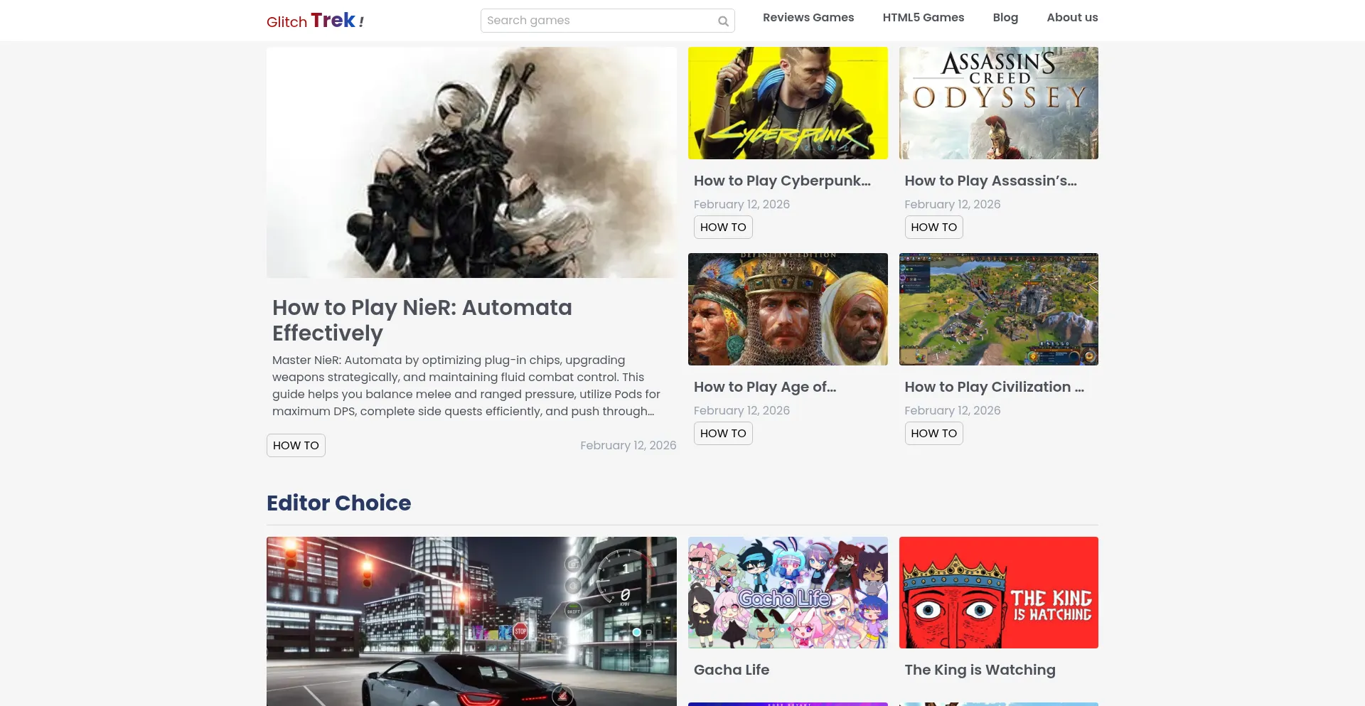Open Assassin's Creed Odyssey thumbnail

click(x=999, y=103)
